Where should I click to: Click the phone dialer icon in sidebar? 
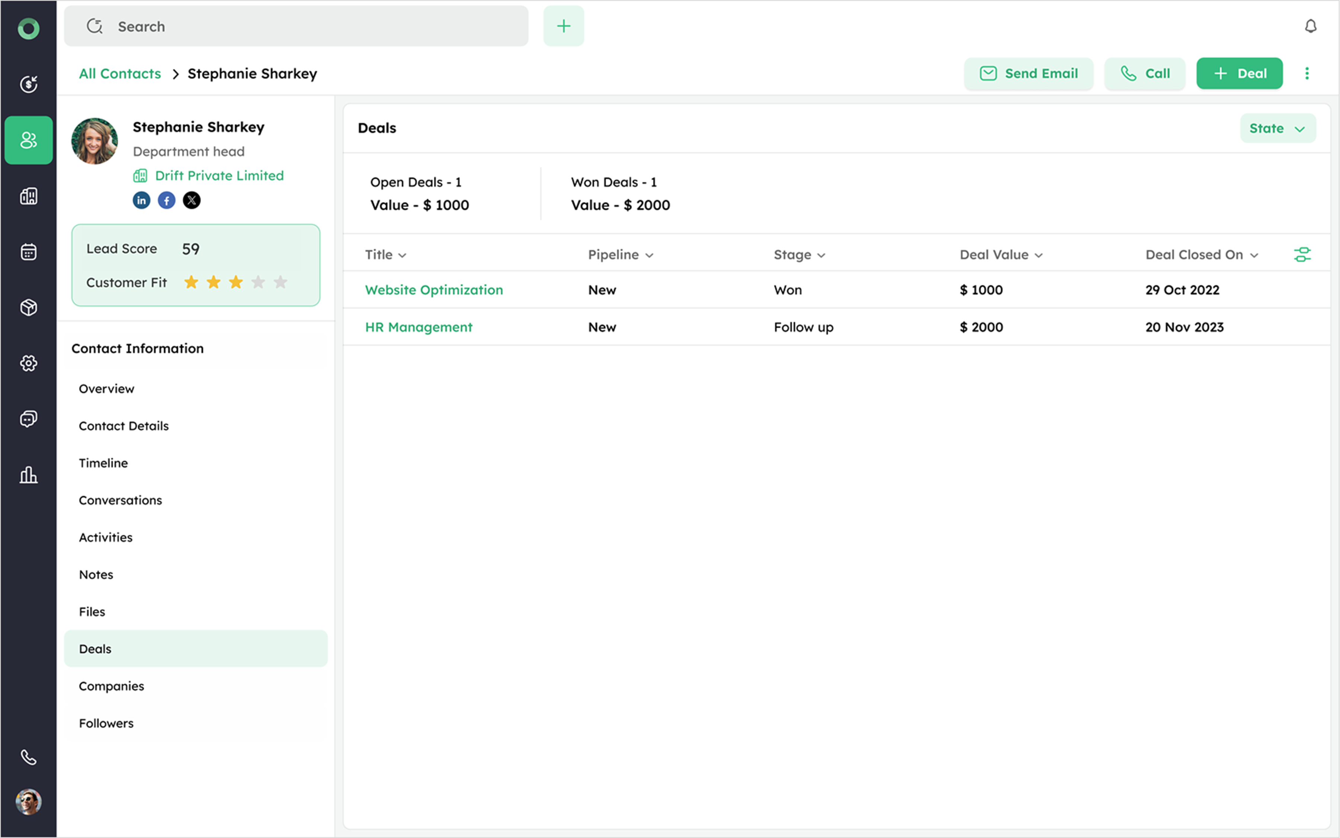(28, 757)
